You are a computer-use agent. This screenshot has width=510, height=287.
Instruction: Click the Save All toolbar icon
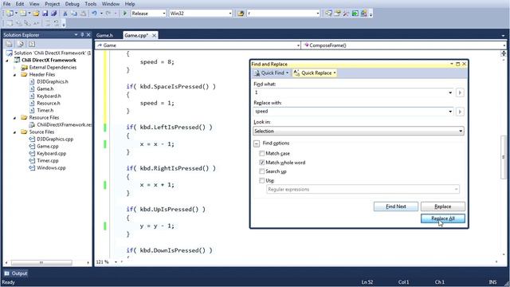54,14
